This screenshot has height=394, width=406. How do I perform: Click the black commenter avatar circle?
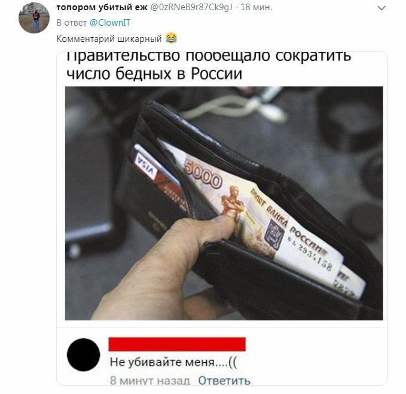[x=83, y=355]
